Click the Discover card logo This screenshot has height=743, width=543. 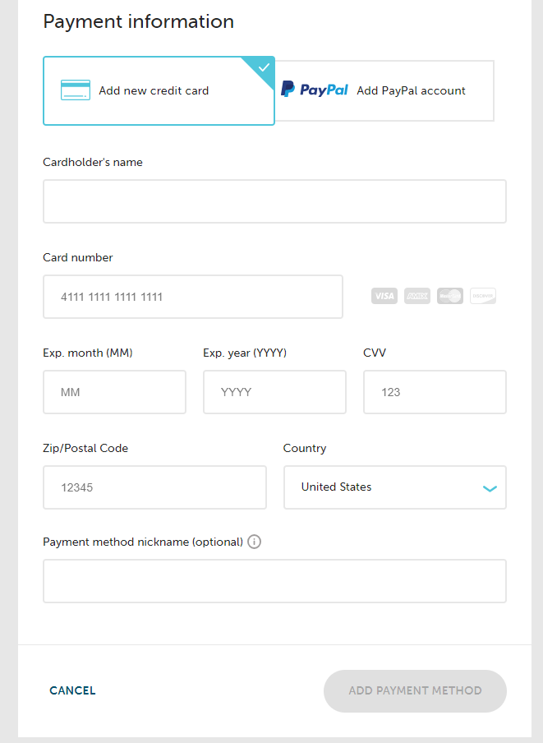click(x=483, y=296)
